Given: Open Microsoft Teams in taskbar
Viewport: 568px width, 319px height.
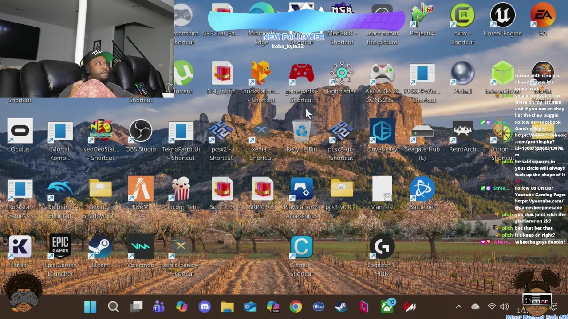Looking at the screenshot, I should point(159,307).
